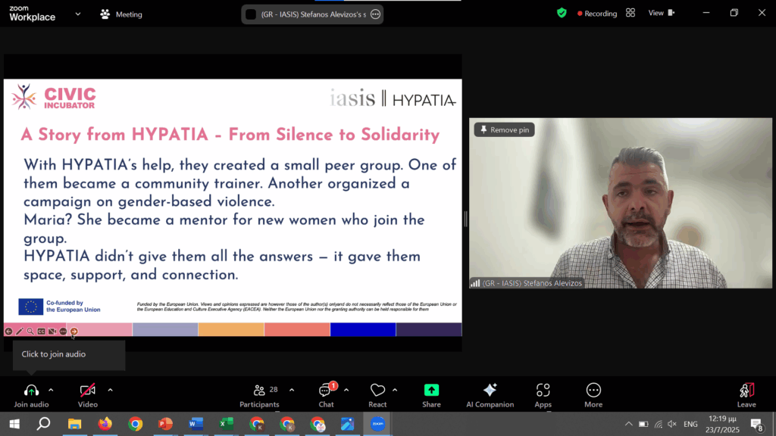This screenshot has width=776, height=436.
Task: Open the More options menu
Action: pyautogui.click(x=593, y=391)
